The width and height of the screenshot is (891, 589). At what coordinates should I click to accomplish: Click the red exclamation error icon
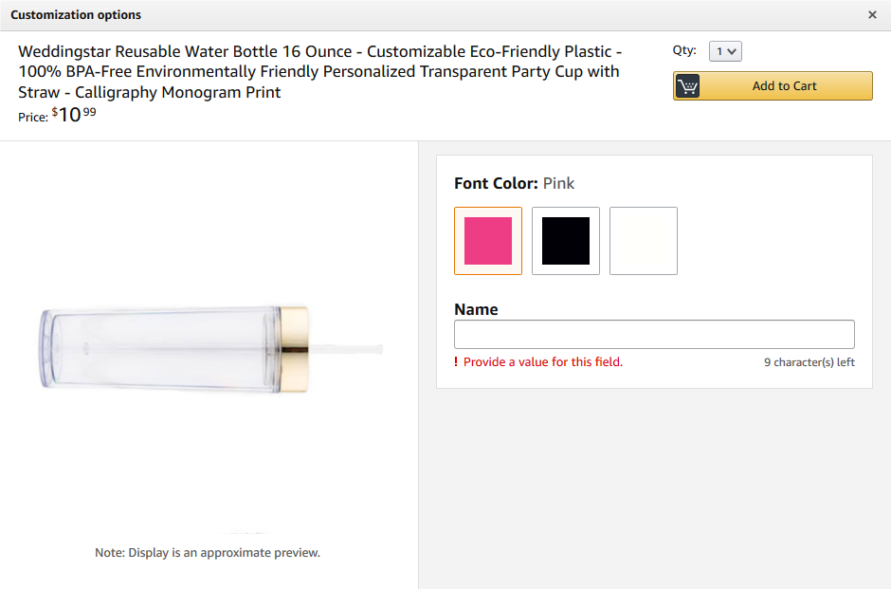point(456,362)
